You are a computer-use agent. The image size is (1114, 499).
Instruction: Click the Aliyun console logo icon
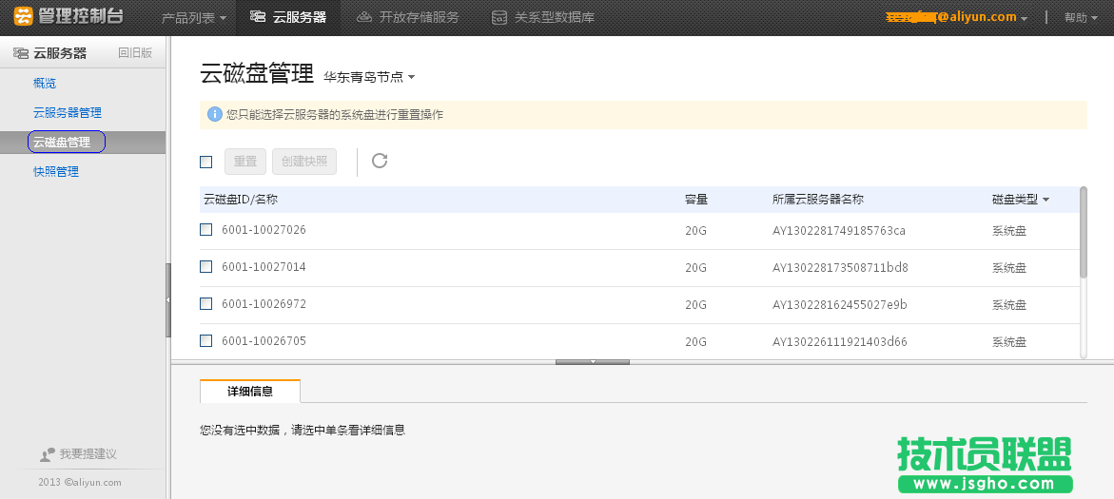[x=24, y=17]
